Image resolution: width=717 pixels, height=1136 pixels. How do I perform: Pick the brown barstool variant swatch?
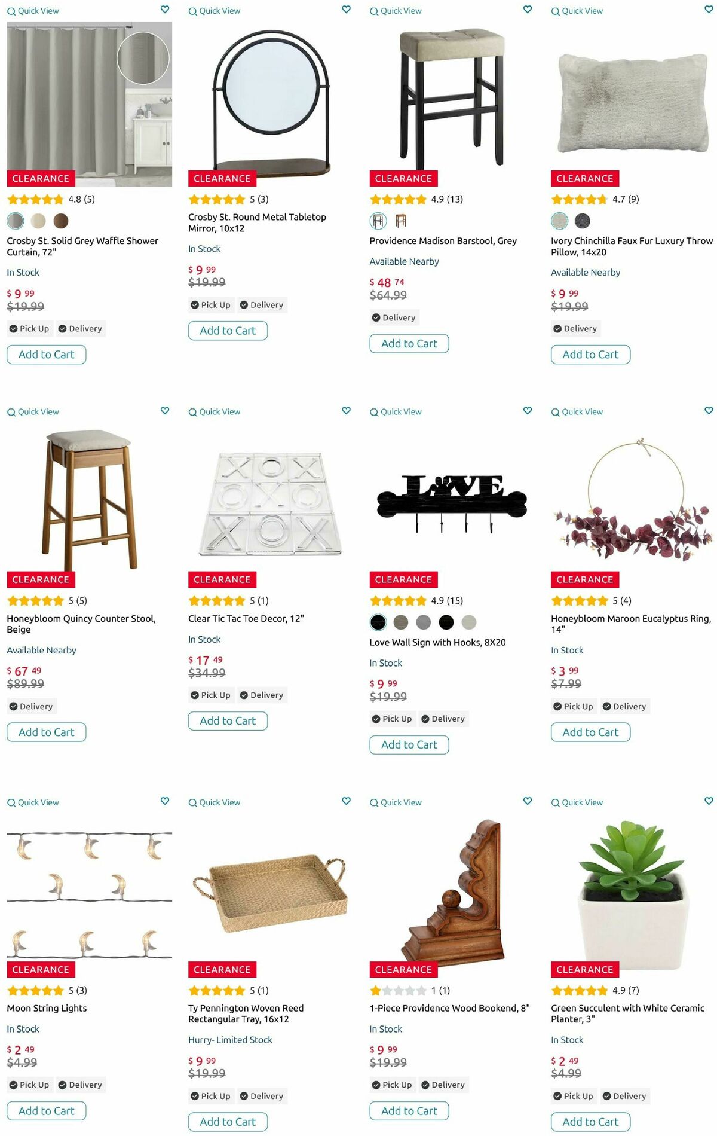(401, 221)
